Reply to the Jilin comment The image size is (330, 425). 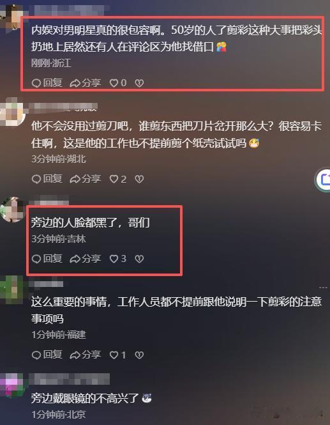click(47, 259)
